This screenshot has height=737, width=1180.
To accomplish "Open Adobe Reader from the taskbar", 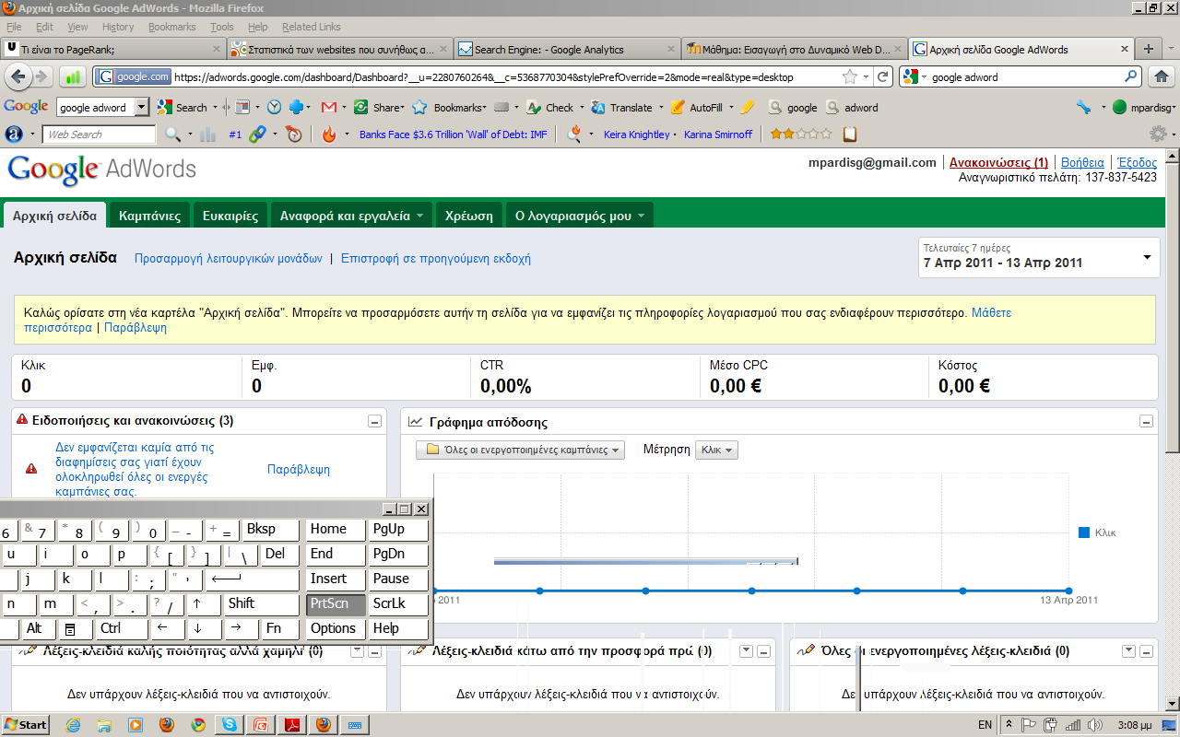I will click(291, 725).
